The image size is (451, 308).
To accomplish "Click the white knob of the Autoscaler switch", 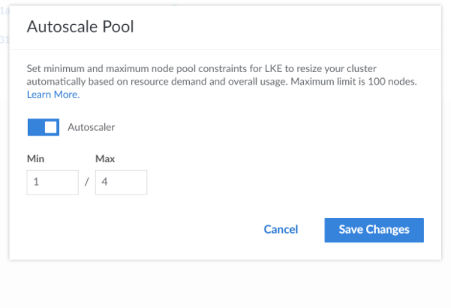I will [x=51, y=127].
